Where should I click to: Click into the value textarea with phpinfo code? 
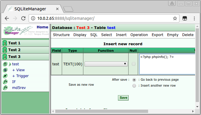click(167, 64)
